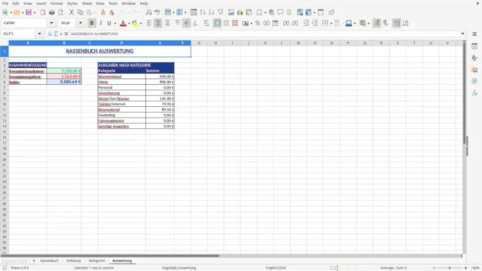
Task: Open sidebar Functions deck
Action: (x=474, y=93)
